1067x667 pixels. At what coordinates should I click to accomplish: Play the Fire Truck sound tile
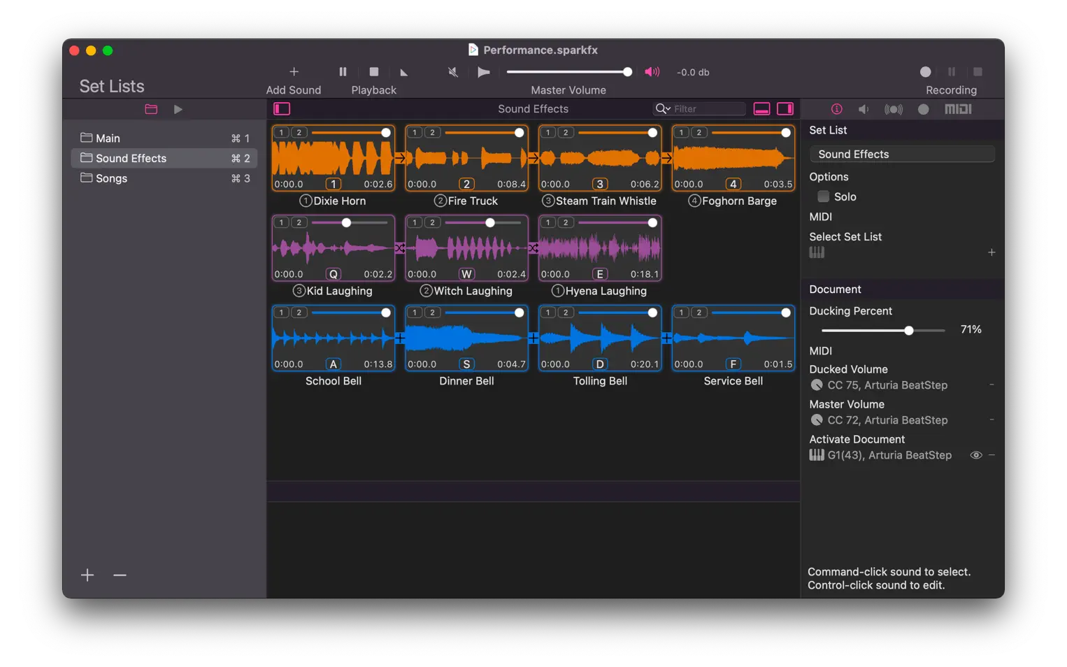tap(466, 159)
